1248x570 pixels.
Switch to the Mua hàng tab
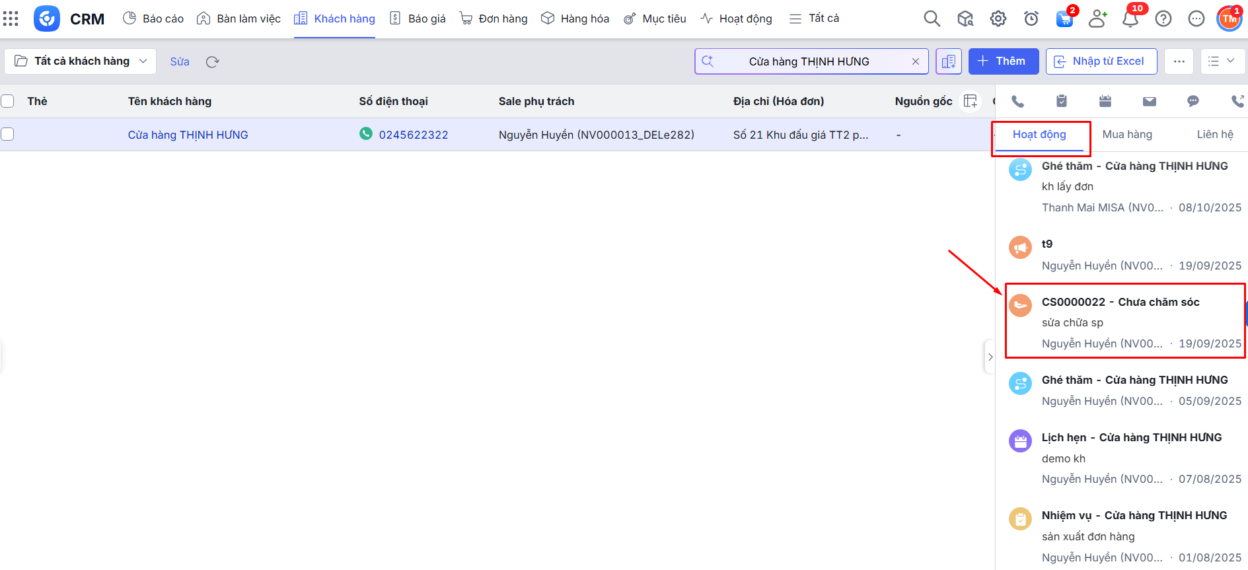point(1127,135)
